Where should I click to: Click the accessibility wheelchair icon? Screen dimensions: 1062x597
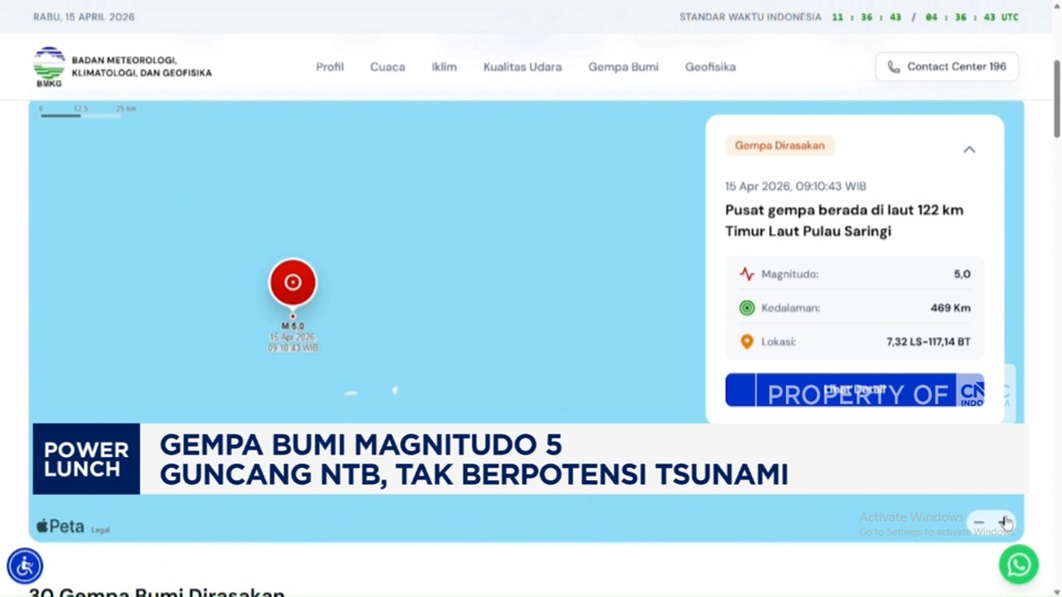pyautogui.click(x=24, y=565)
